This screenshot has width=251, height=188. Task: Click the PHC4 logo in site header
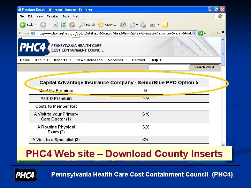click(x=34, y=47)
